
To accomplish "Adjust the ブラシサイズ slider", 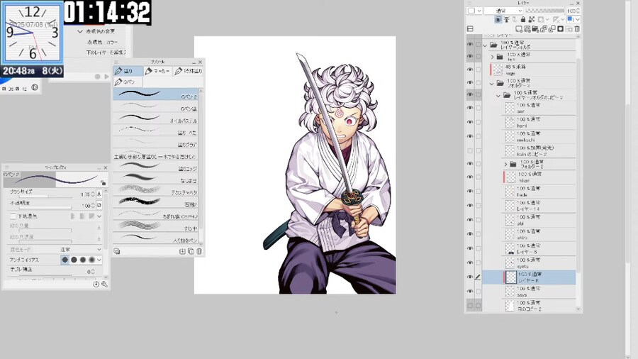I will (x=45, y=197).
